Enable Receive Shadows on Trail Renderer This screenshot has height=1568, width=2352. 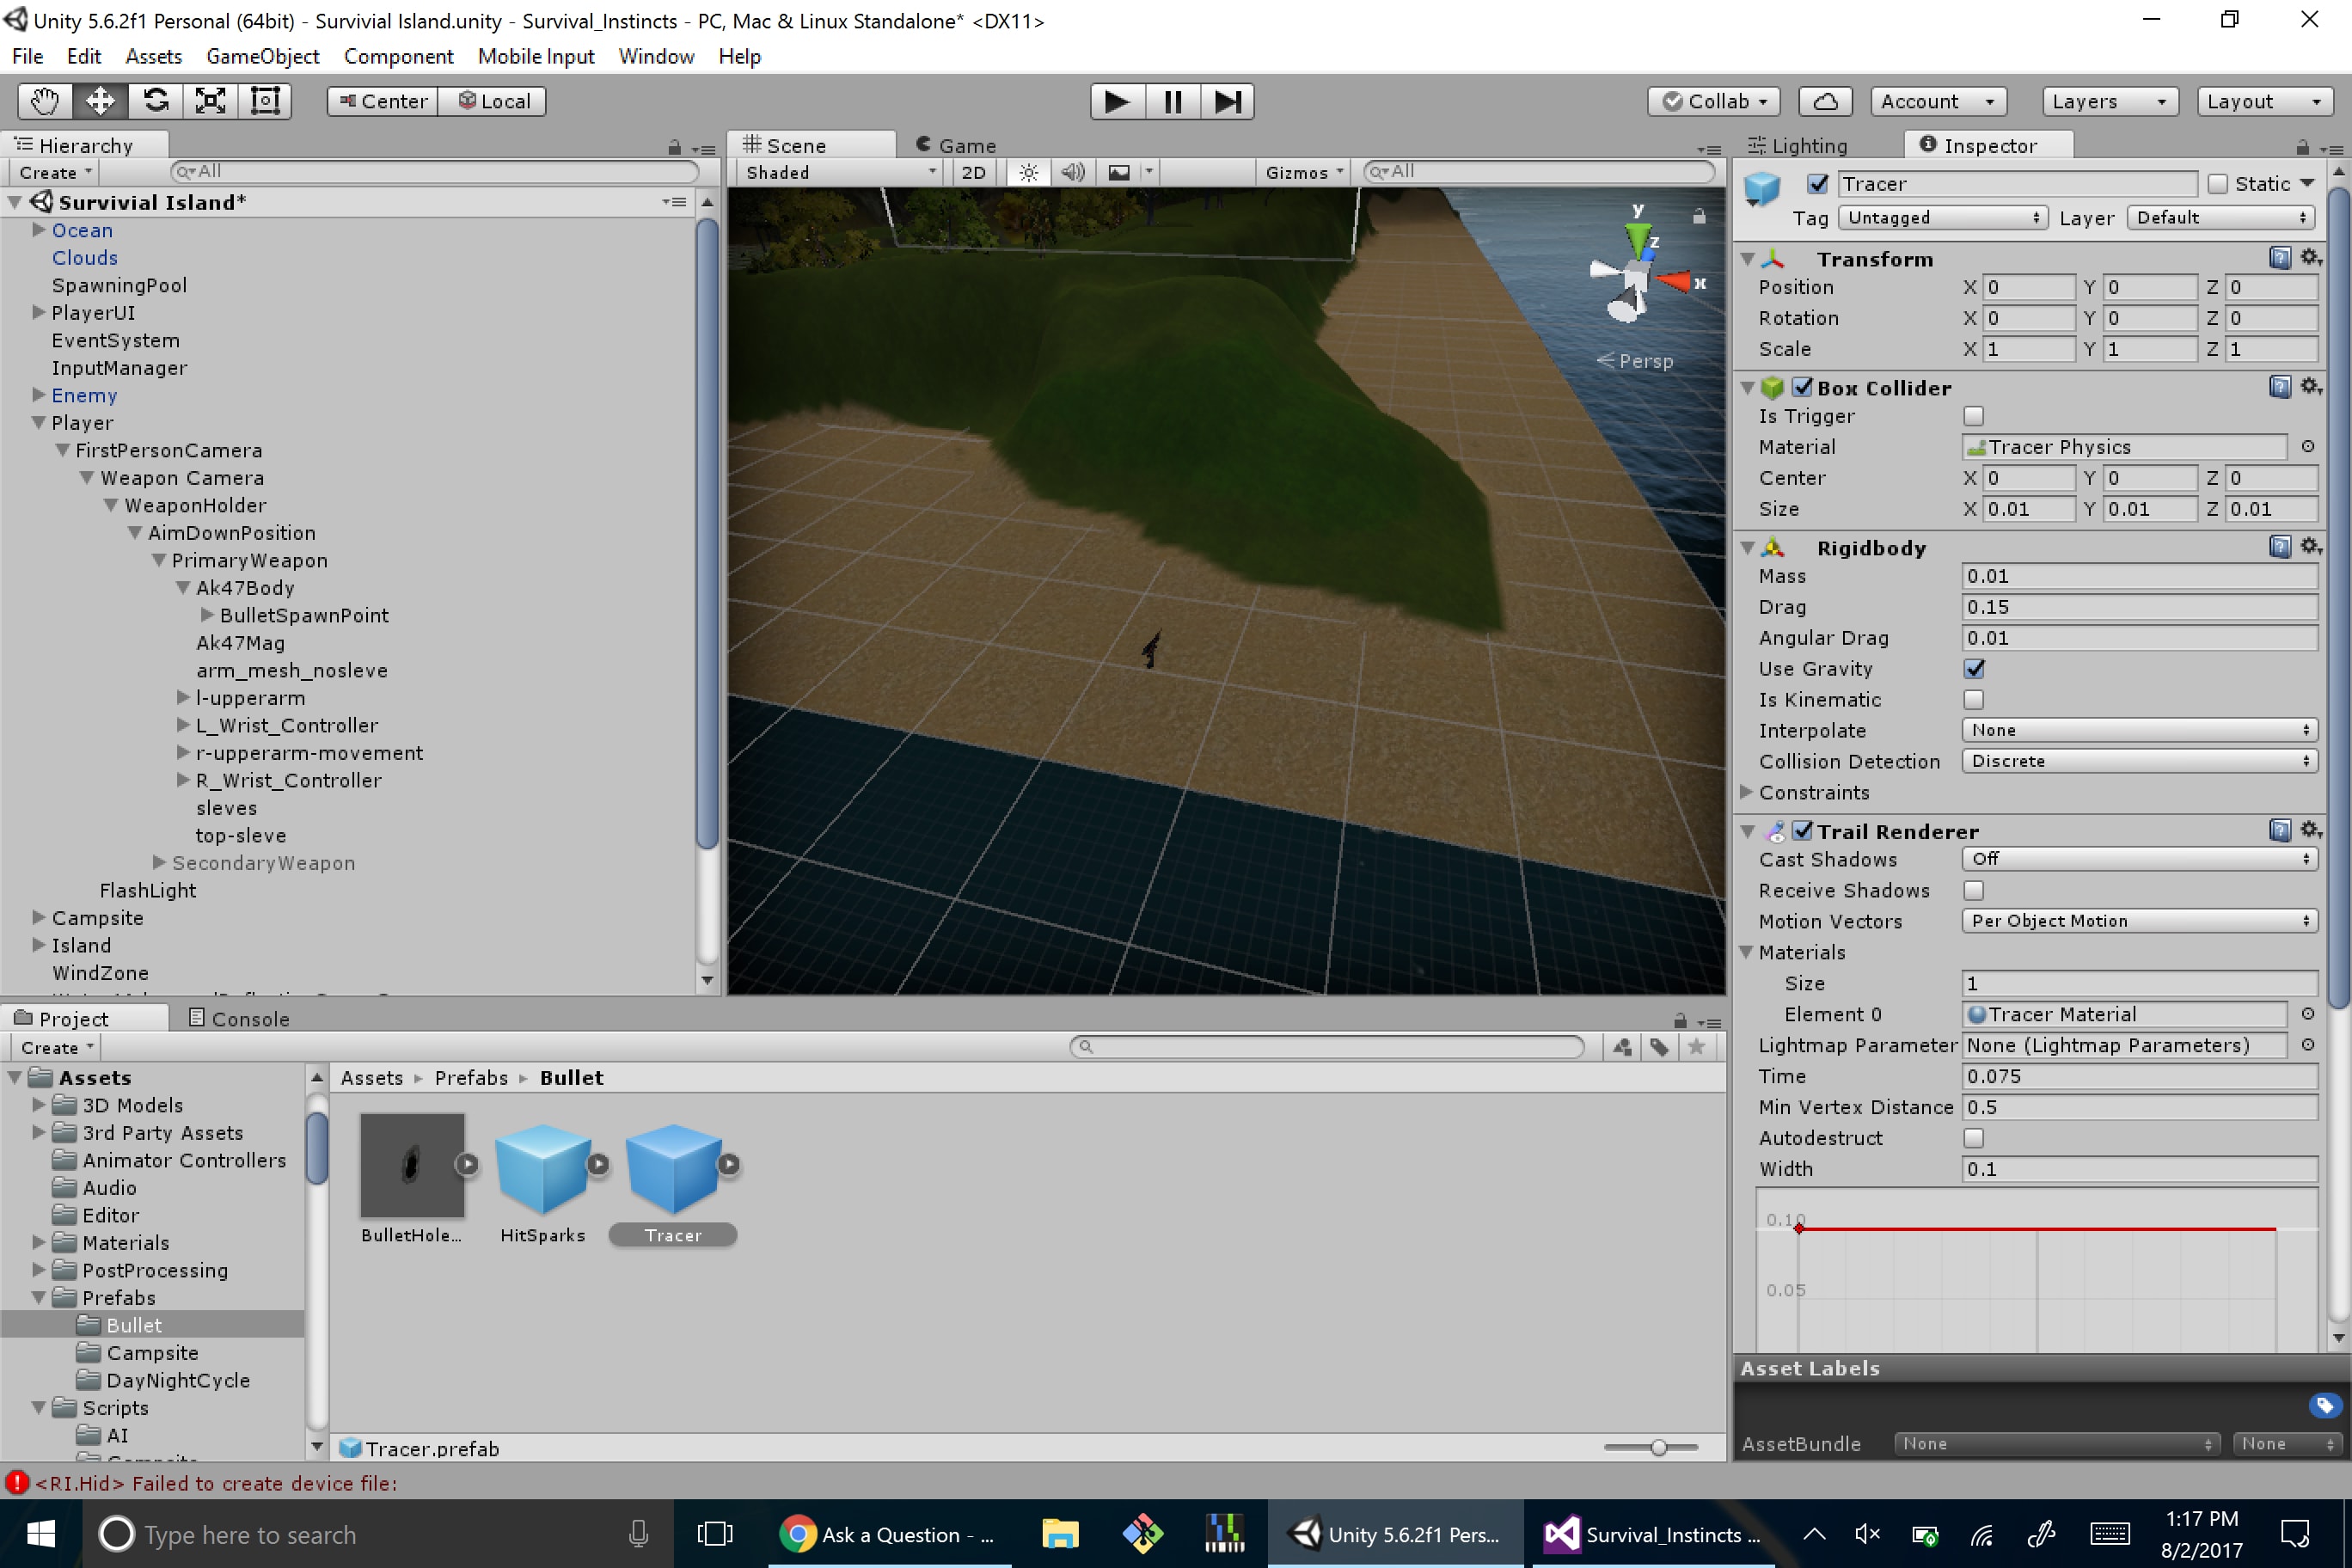click(x=1973, y=890)
